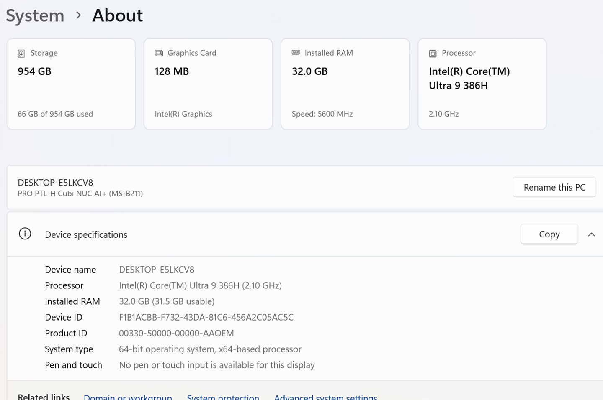Open Domain or workgroup settings
This screenshot has height=400, width=603.
click(128, 396)
